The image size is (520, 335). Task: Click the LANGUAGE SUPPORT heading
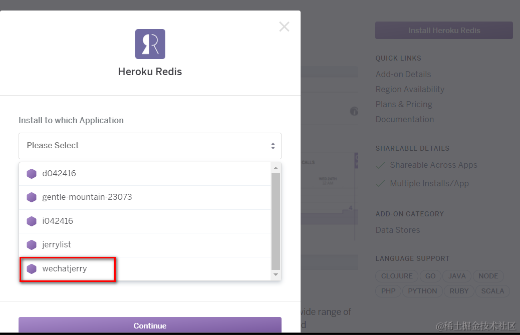[x=413, y=258]
